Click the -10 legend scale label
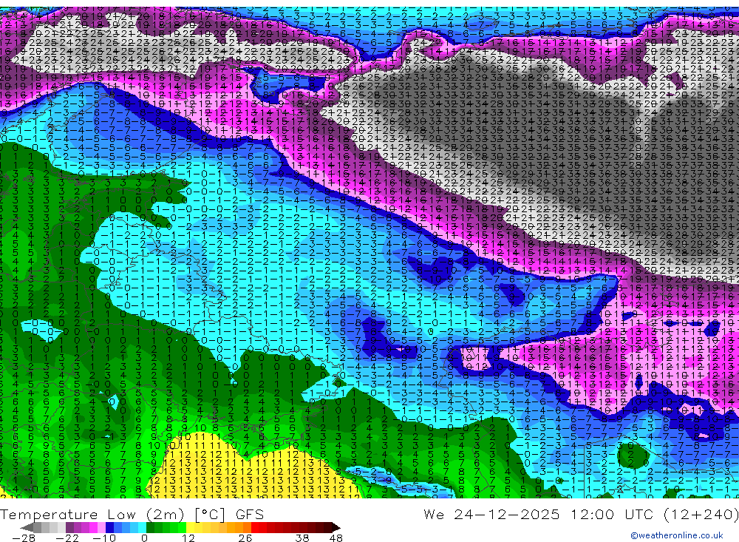 tap(104, 538)
